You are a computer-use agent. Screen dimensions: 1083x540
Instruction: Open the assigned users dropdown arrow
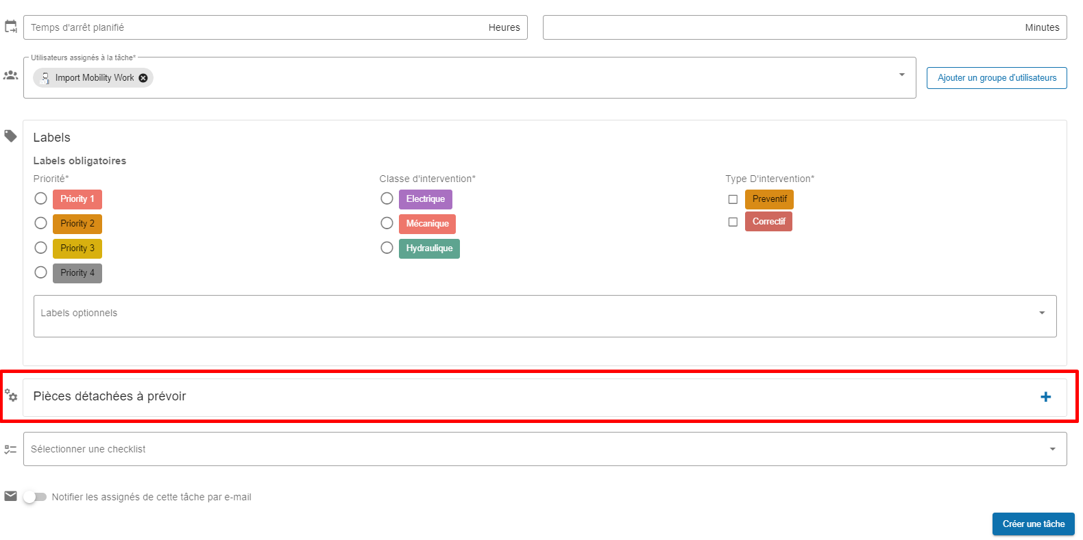click(902, 75)
